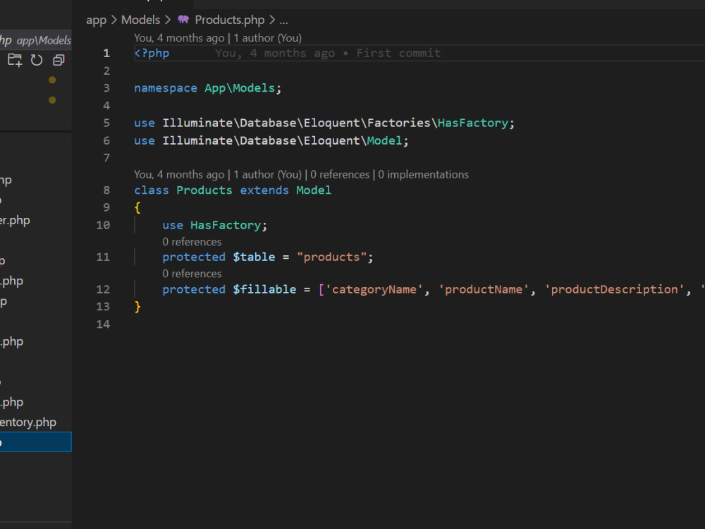Open the breadcrumb ellipsis symbol list
The width and height of the screenshot is (705, 529).
283,20
